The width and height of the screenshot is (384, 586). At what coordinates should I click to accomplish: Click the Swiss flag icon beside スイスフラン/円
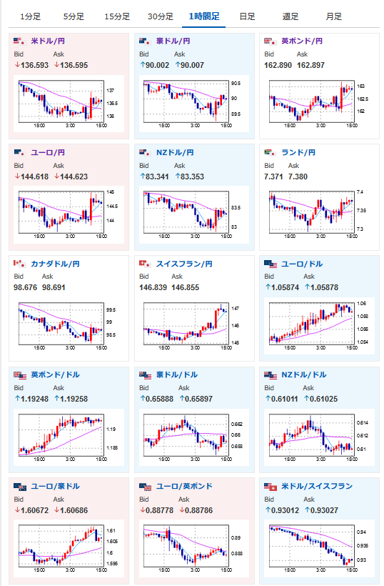[145, 264]
